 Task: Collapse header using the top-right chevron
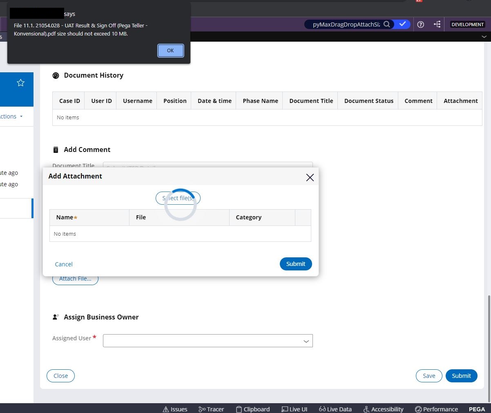click(x=484, y=37)
